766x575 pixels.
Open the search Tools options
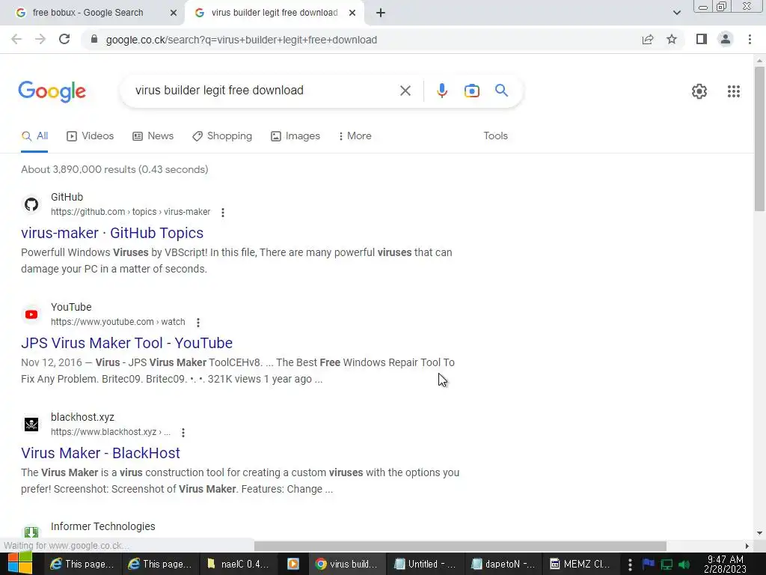click(x=495, y=136)
